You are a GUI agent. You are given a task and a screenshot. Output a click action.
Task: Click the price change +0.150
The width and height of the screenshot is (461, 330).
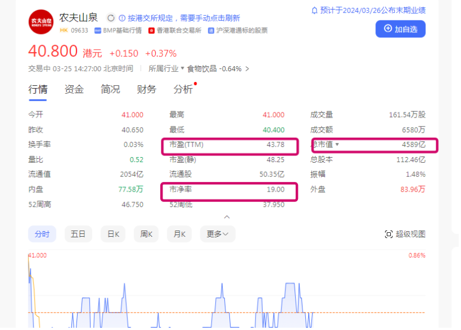[x=123, y=53]
